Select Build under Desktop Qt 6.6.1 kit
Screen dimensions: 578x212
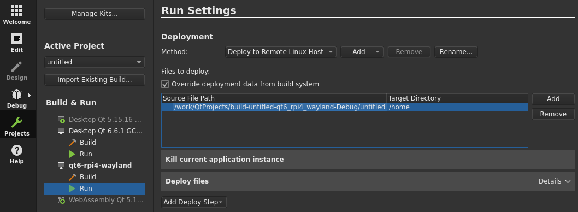[88, 142]
